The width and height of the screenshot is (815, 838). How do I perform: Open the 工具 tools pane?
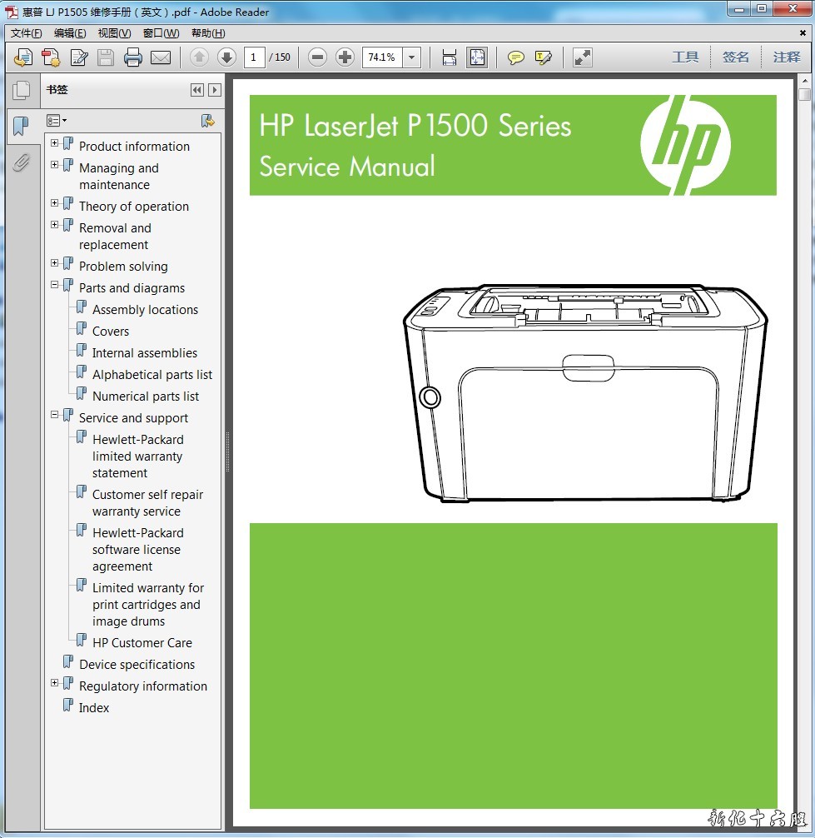[685, 57]
